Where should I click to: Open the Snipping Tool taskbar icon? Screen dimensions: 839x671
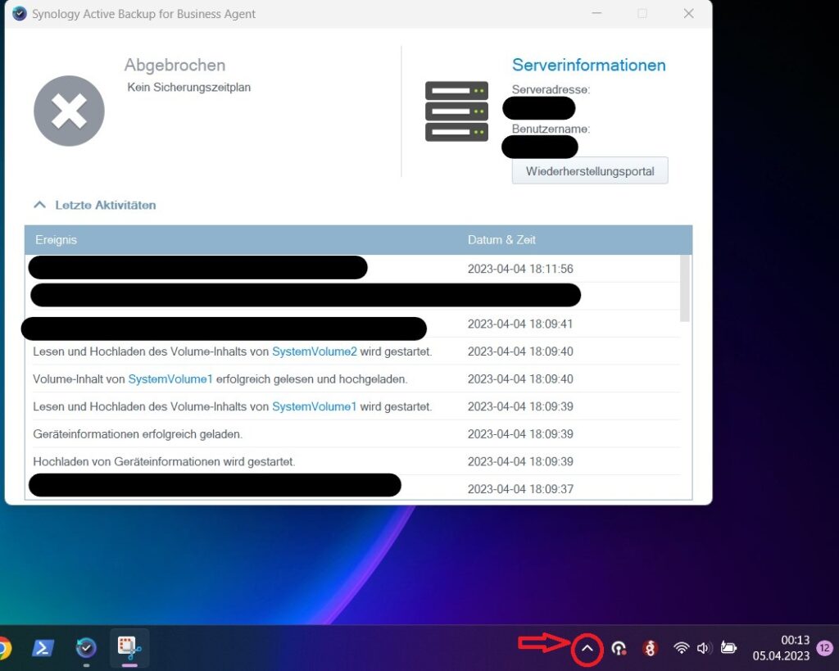pyautogui.click(x=129, y=648)
